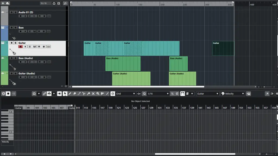Click the Guitar track instrument picture
Screen dimensions: 278x156
point(12,52)
